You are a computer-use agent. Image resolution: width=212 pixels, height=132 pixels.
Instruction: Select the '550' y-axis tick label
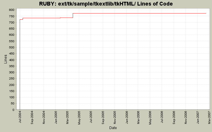(x=11, y=41)
